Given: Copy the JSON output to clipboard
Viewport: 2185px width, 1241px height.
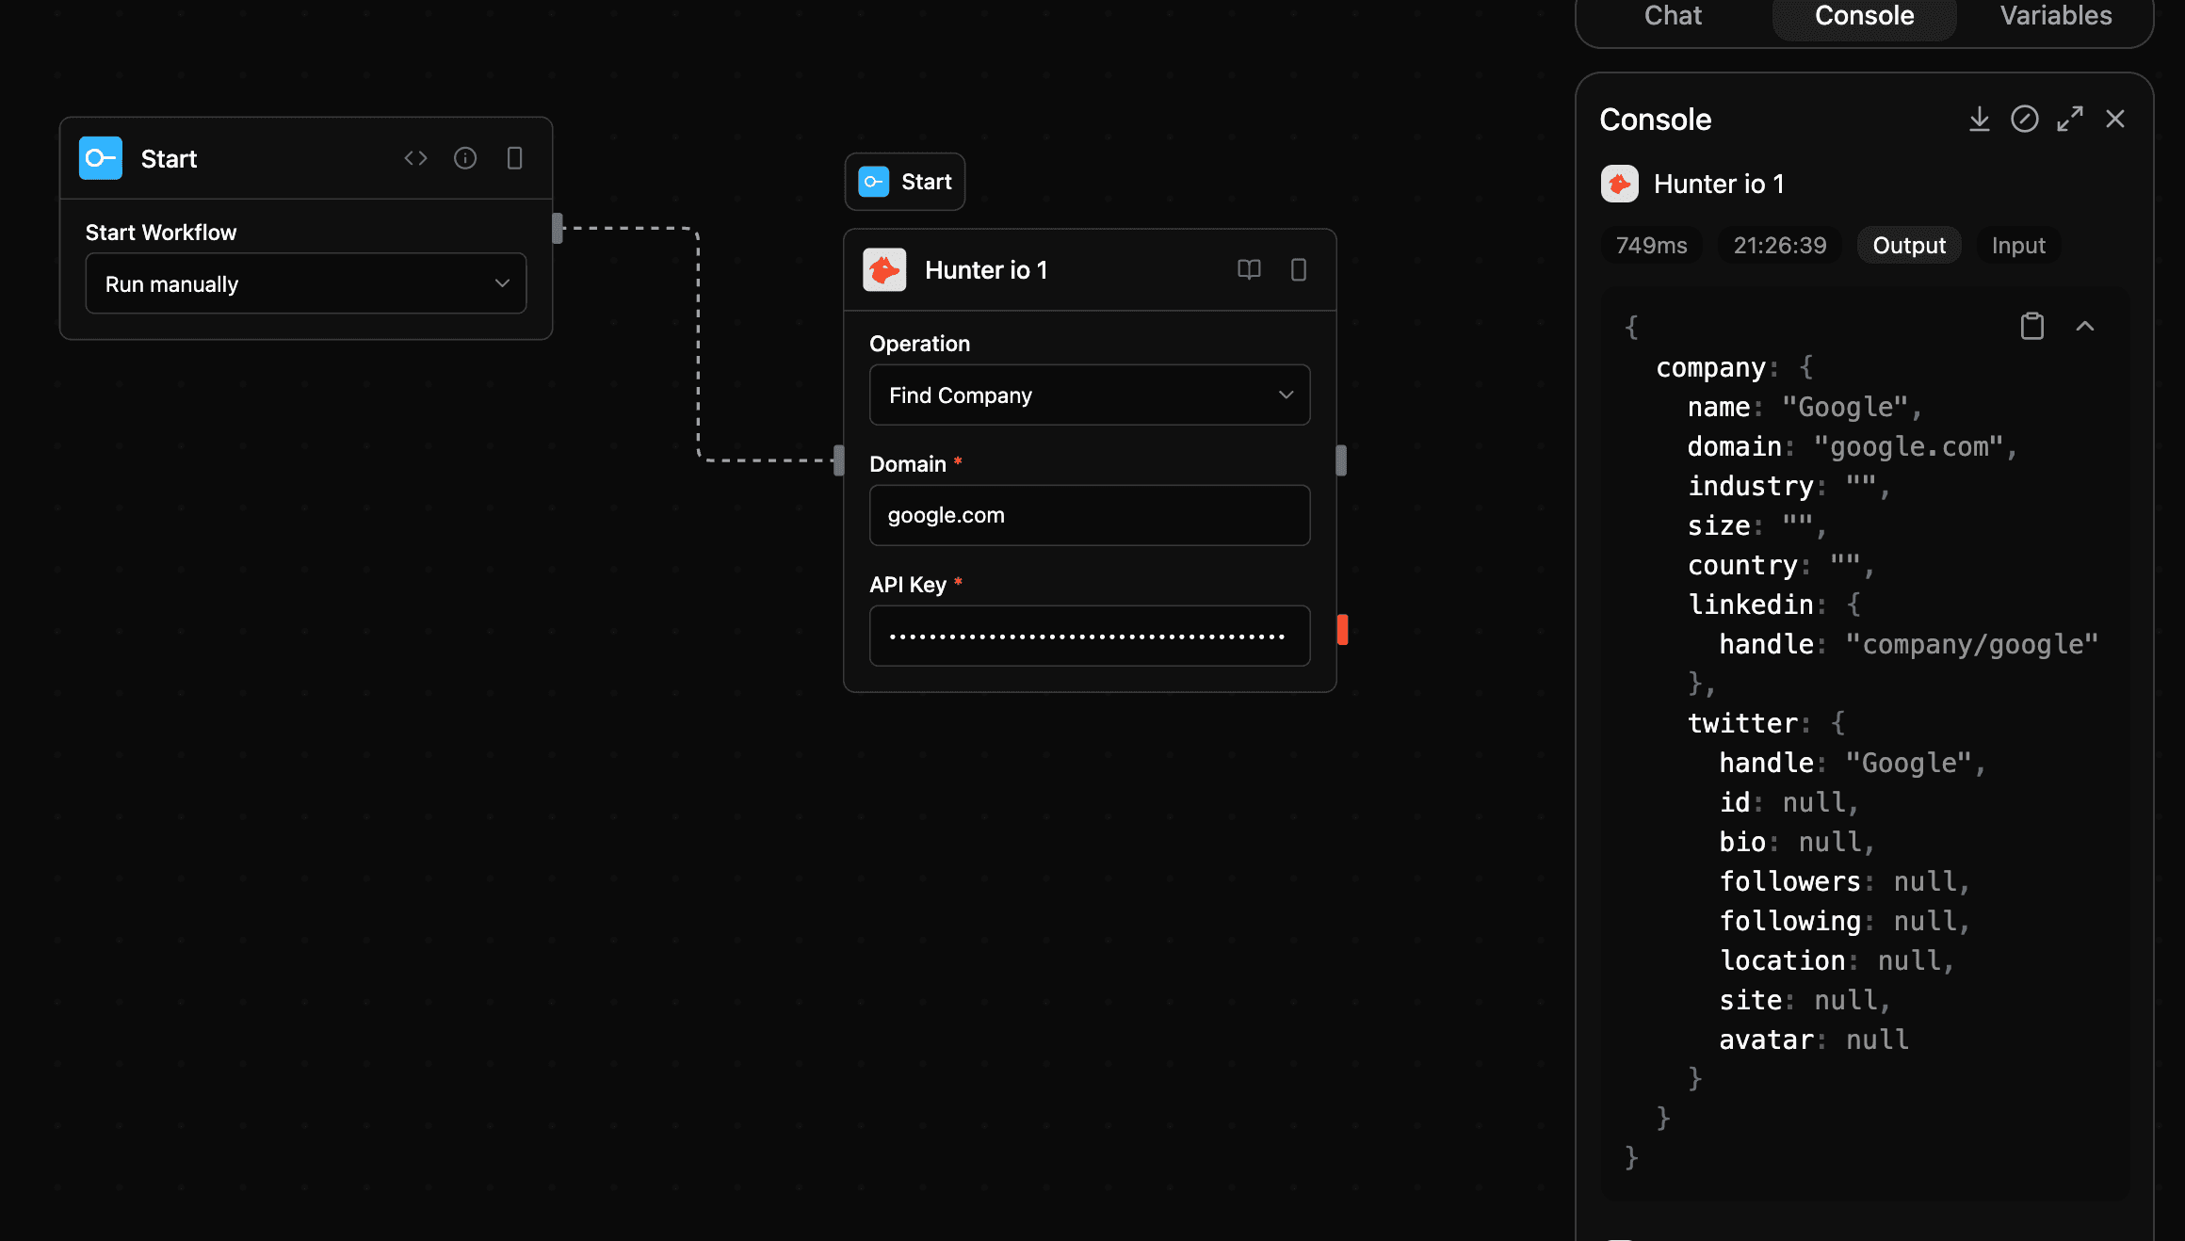Looking at the screenshot, I should point(2031,325).
